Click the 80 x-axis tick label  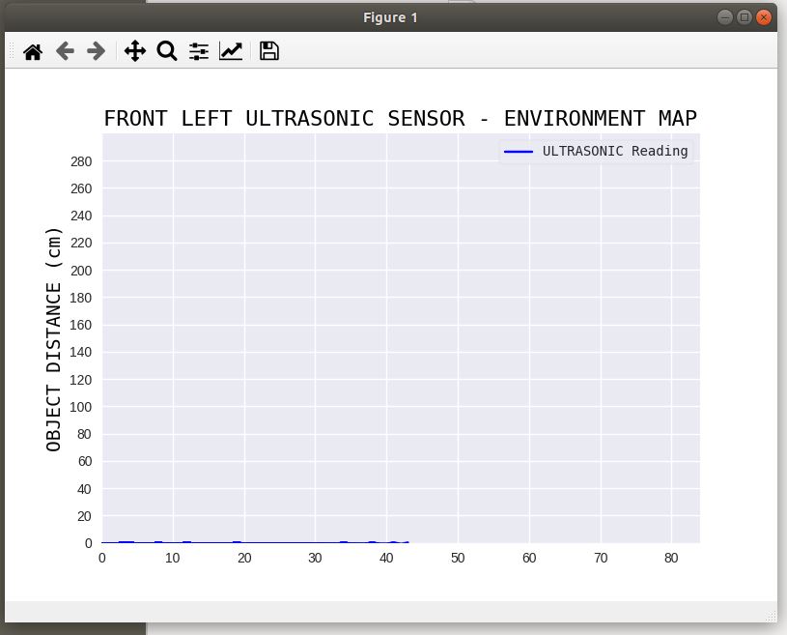pyautogui.click(x=671, y=558)
